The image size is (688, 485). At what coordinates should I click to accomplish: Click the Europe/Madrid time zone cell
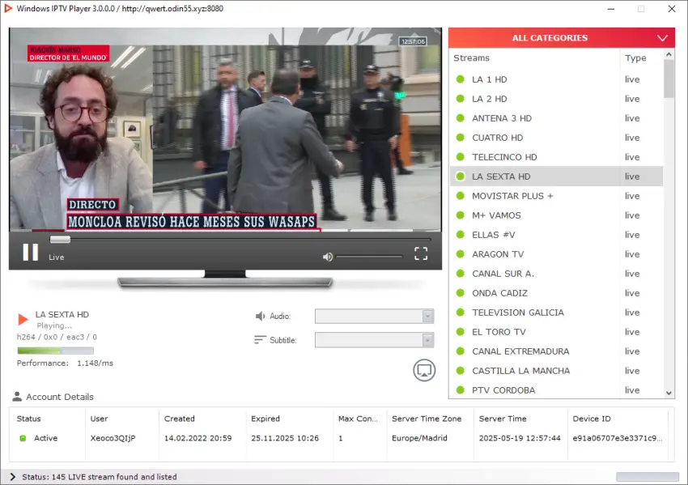pos(419,438)
